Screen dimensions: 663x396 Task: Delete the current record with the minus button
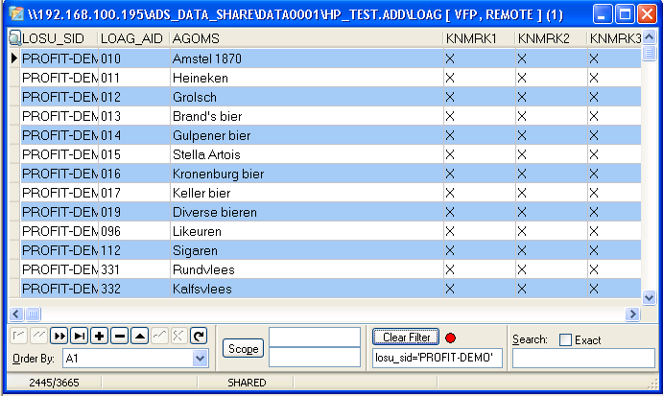[120, 336]
